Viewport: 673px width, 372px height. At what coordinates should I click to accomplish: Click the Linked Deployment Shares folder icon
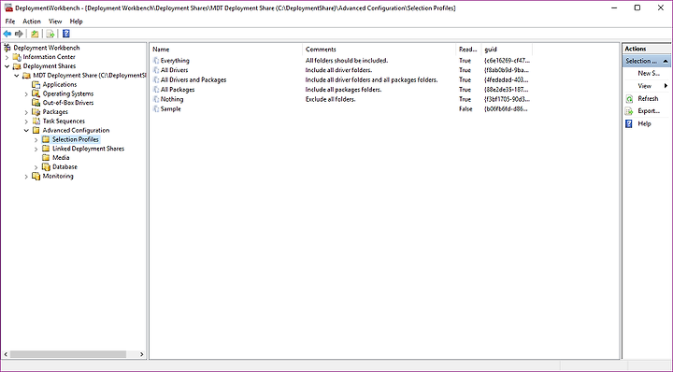[x=46, y=148]
